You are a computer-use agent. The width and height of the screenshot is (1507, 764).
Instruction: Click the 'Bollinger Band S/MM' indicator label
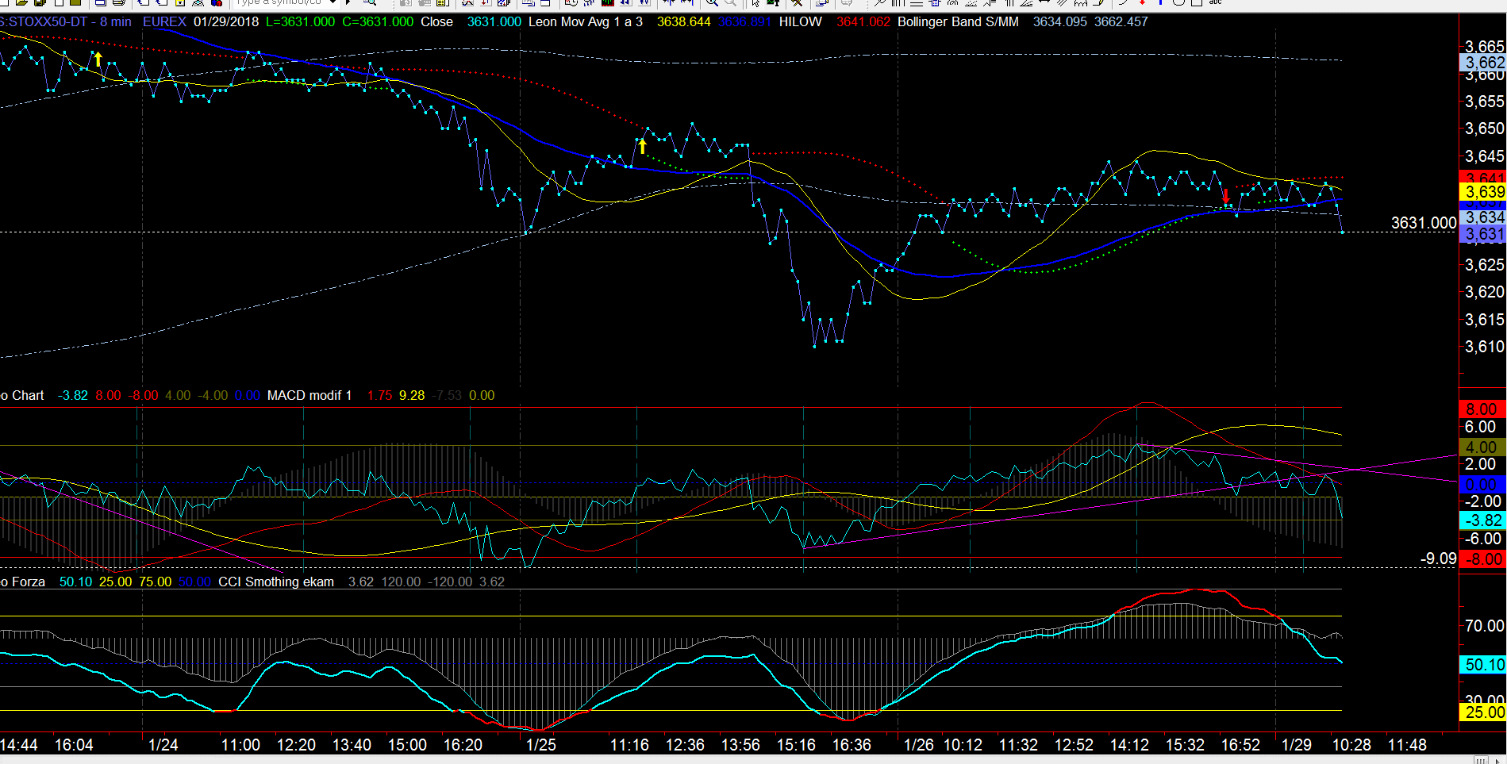coord(958,21)
